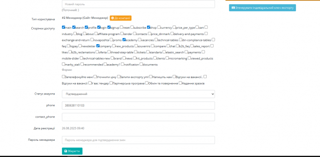Check the tender page checkbox
320x157 pixels.
click(122, 33)
